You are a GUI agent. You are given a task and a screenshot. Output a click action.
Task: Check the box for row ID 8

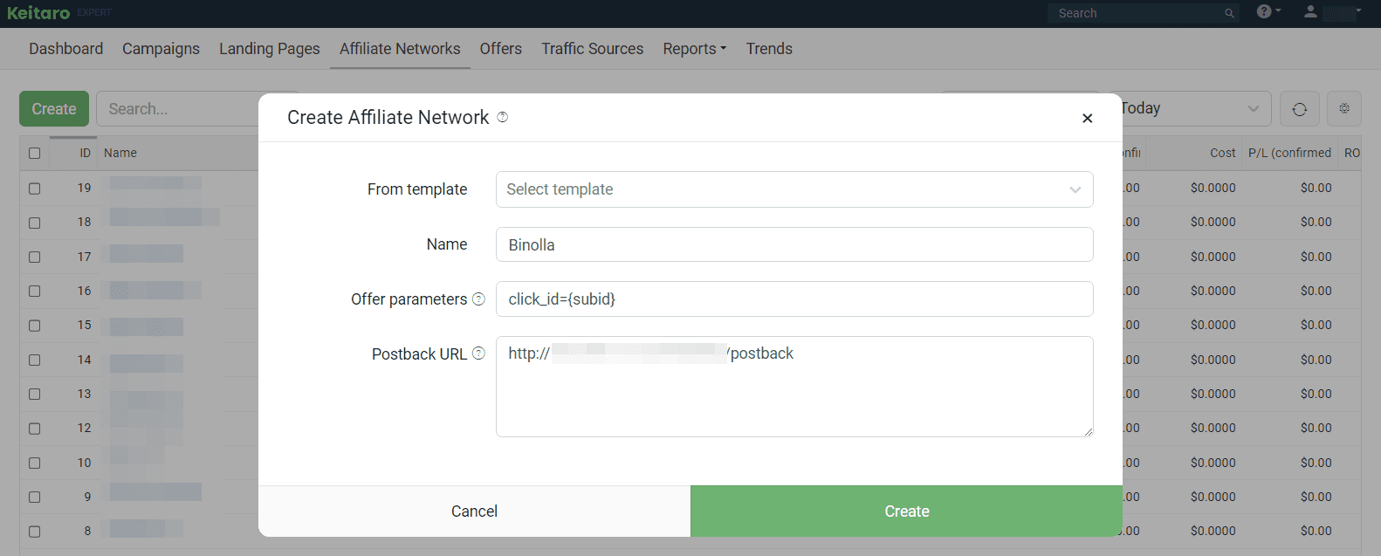coord(34,532)
